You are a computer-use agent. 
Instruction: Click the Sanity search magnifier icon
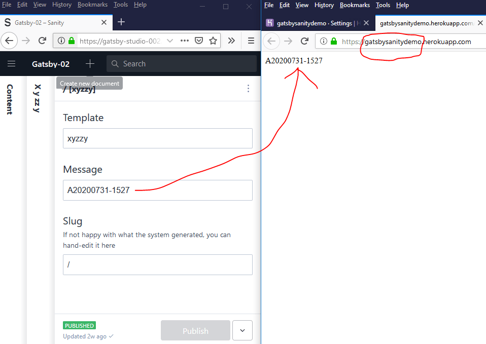pos(115,64)
